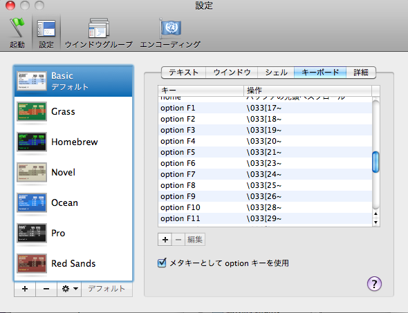The width and height of the screenshot is (408, 313).
Task: Select the option F1 key row
Action: pos(265,108)
